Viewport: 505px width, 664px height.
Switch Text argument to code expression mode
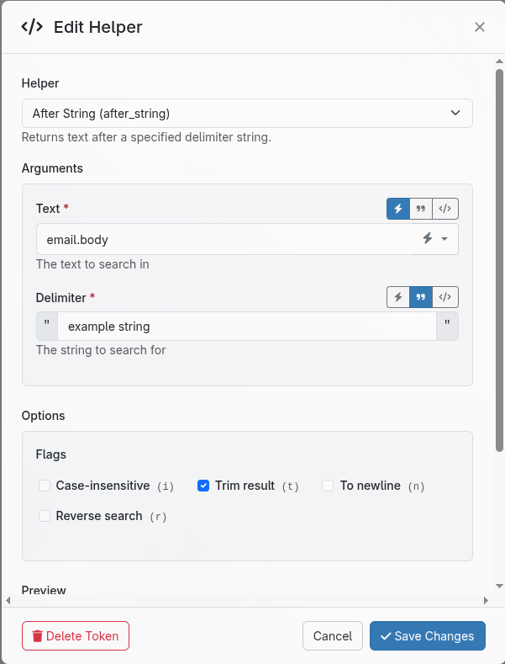(446, 209)
